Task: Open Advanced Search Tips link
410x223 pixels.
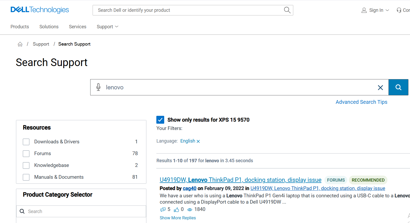Action: (x=361, y=102)
